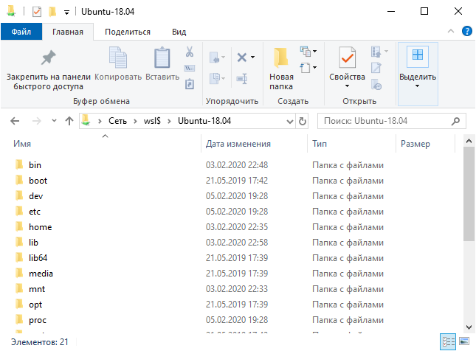Click Ubuntu-18.04 in the address breadcrumb

point(204,121)
